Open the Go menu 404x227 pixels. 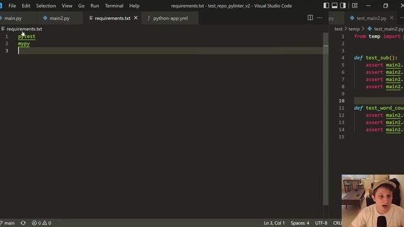click(x=81, y=6)
